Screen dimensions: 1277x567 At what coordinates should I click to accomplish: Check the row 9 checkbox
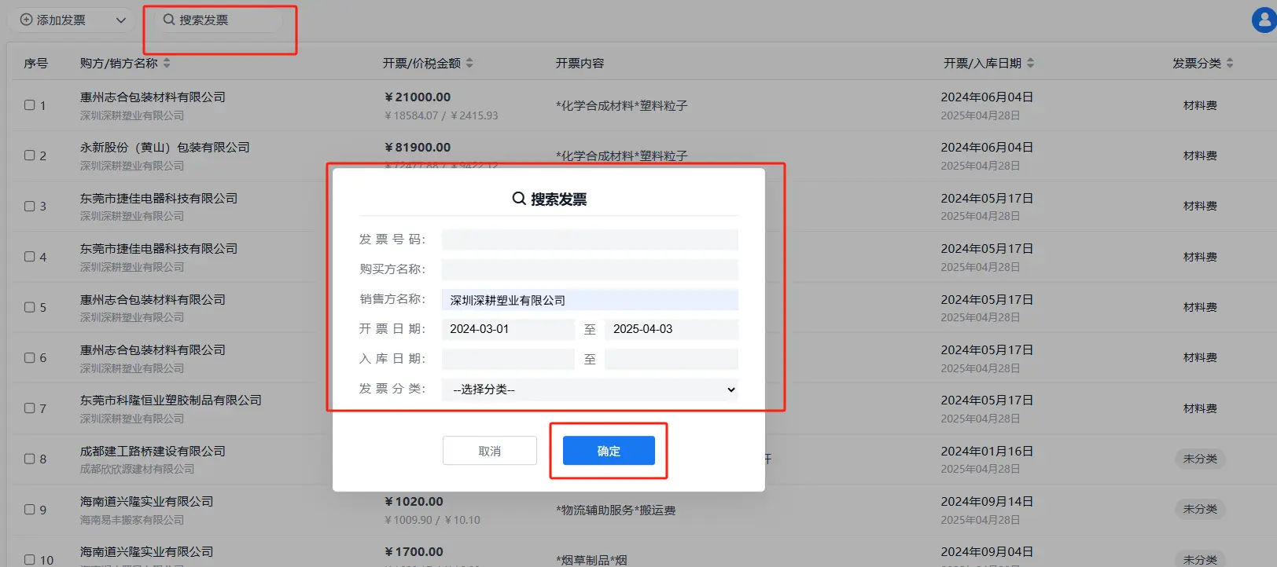click(30, 510)
